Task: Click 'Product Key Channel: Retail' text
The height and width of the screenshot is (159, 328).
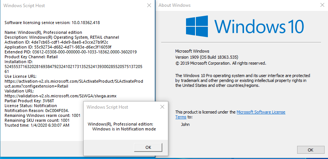Action: 31,57
